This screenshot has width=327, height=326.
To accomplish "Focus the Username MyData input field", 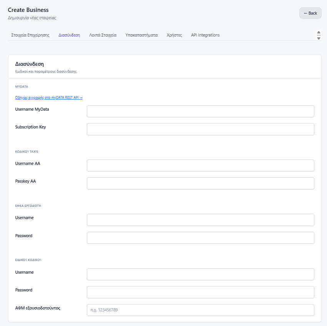I will (201, 111).
